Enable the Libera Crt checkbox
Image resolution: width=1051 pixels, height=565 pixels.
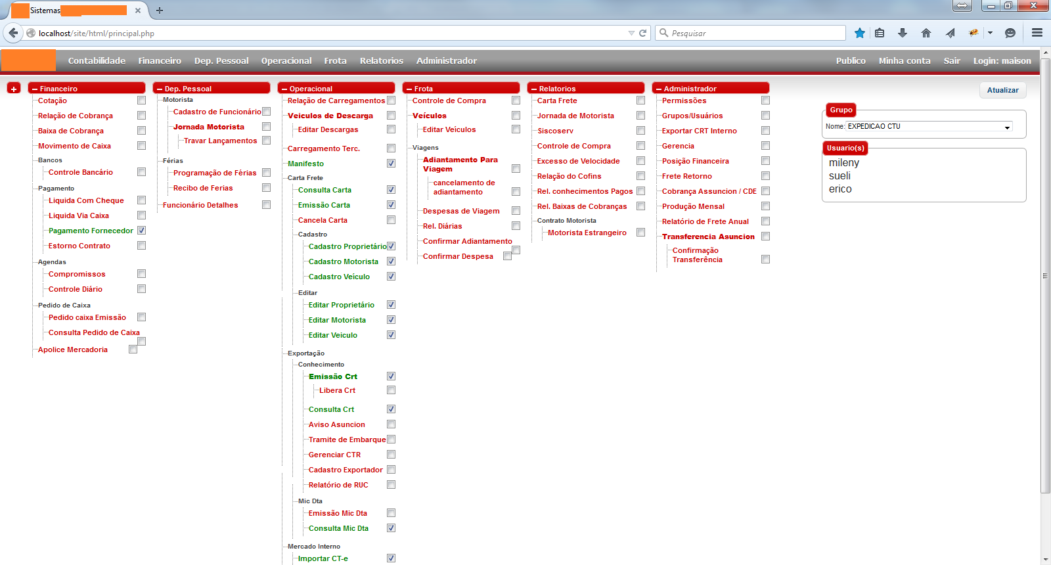pyautogui.click(x=391, y=390)
